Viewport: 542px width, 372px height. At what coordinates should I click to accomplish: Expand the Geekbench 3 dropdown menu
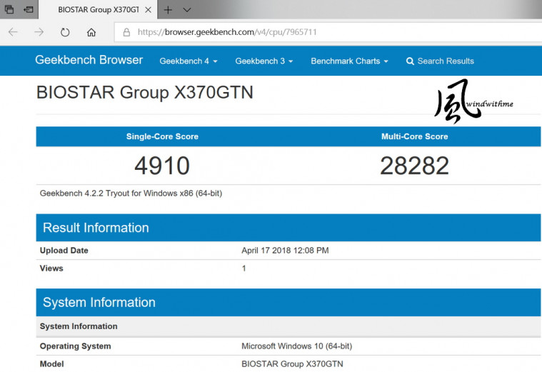pos(264,61)
